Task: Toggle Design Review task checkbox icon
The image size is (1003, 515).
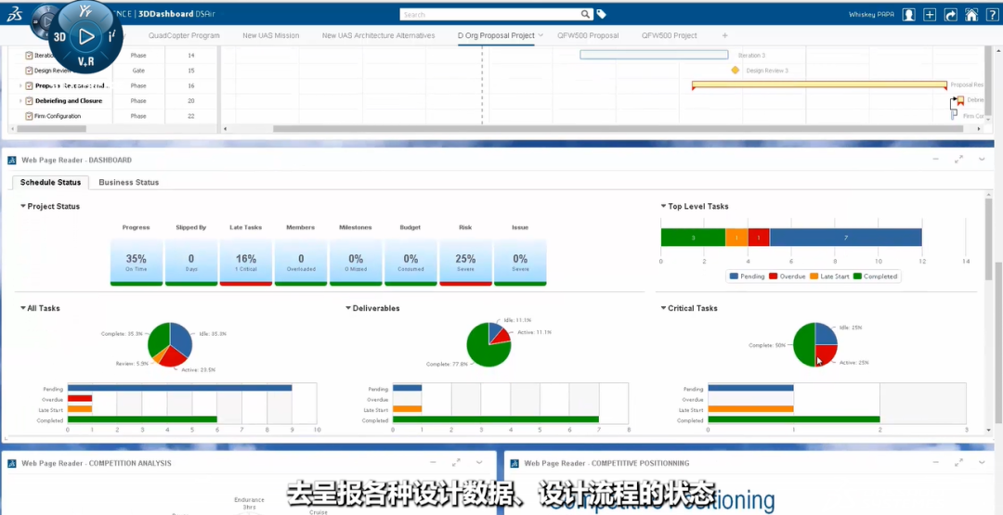Action: (29, 71)
